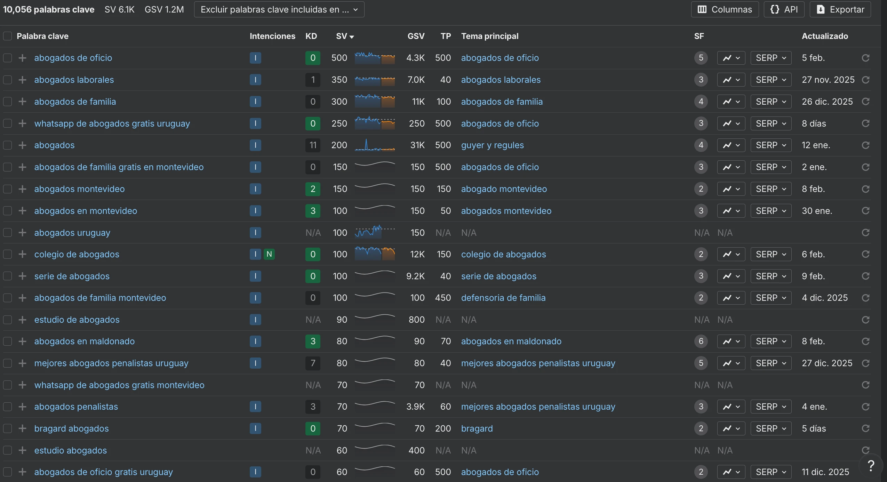This screenshot has height=482, width=887.
Task: Add 'abogados laborales' to list via plus
Action: point(23,80)
